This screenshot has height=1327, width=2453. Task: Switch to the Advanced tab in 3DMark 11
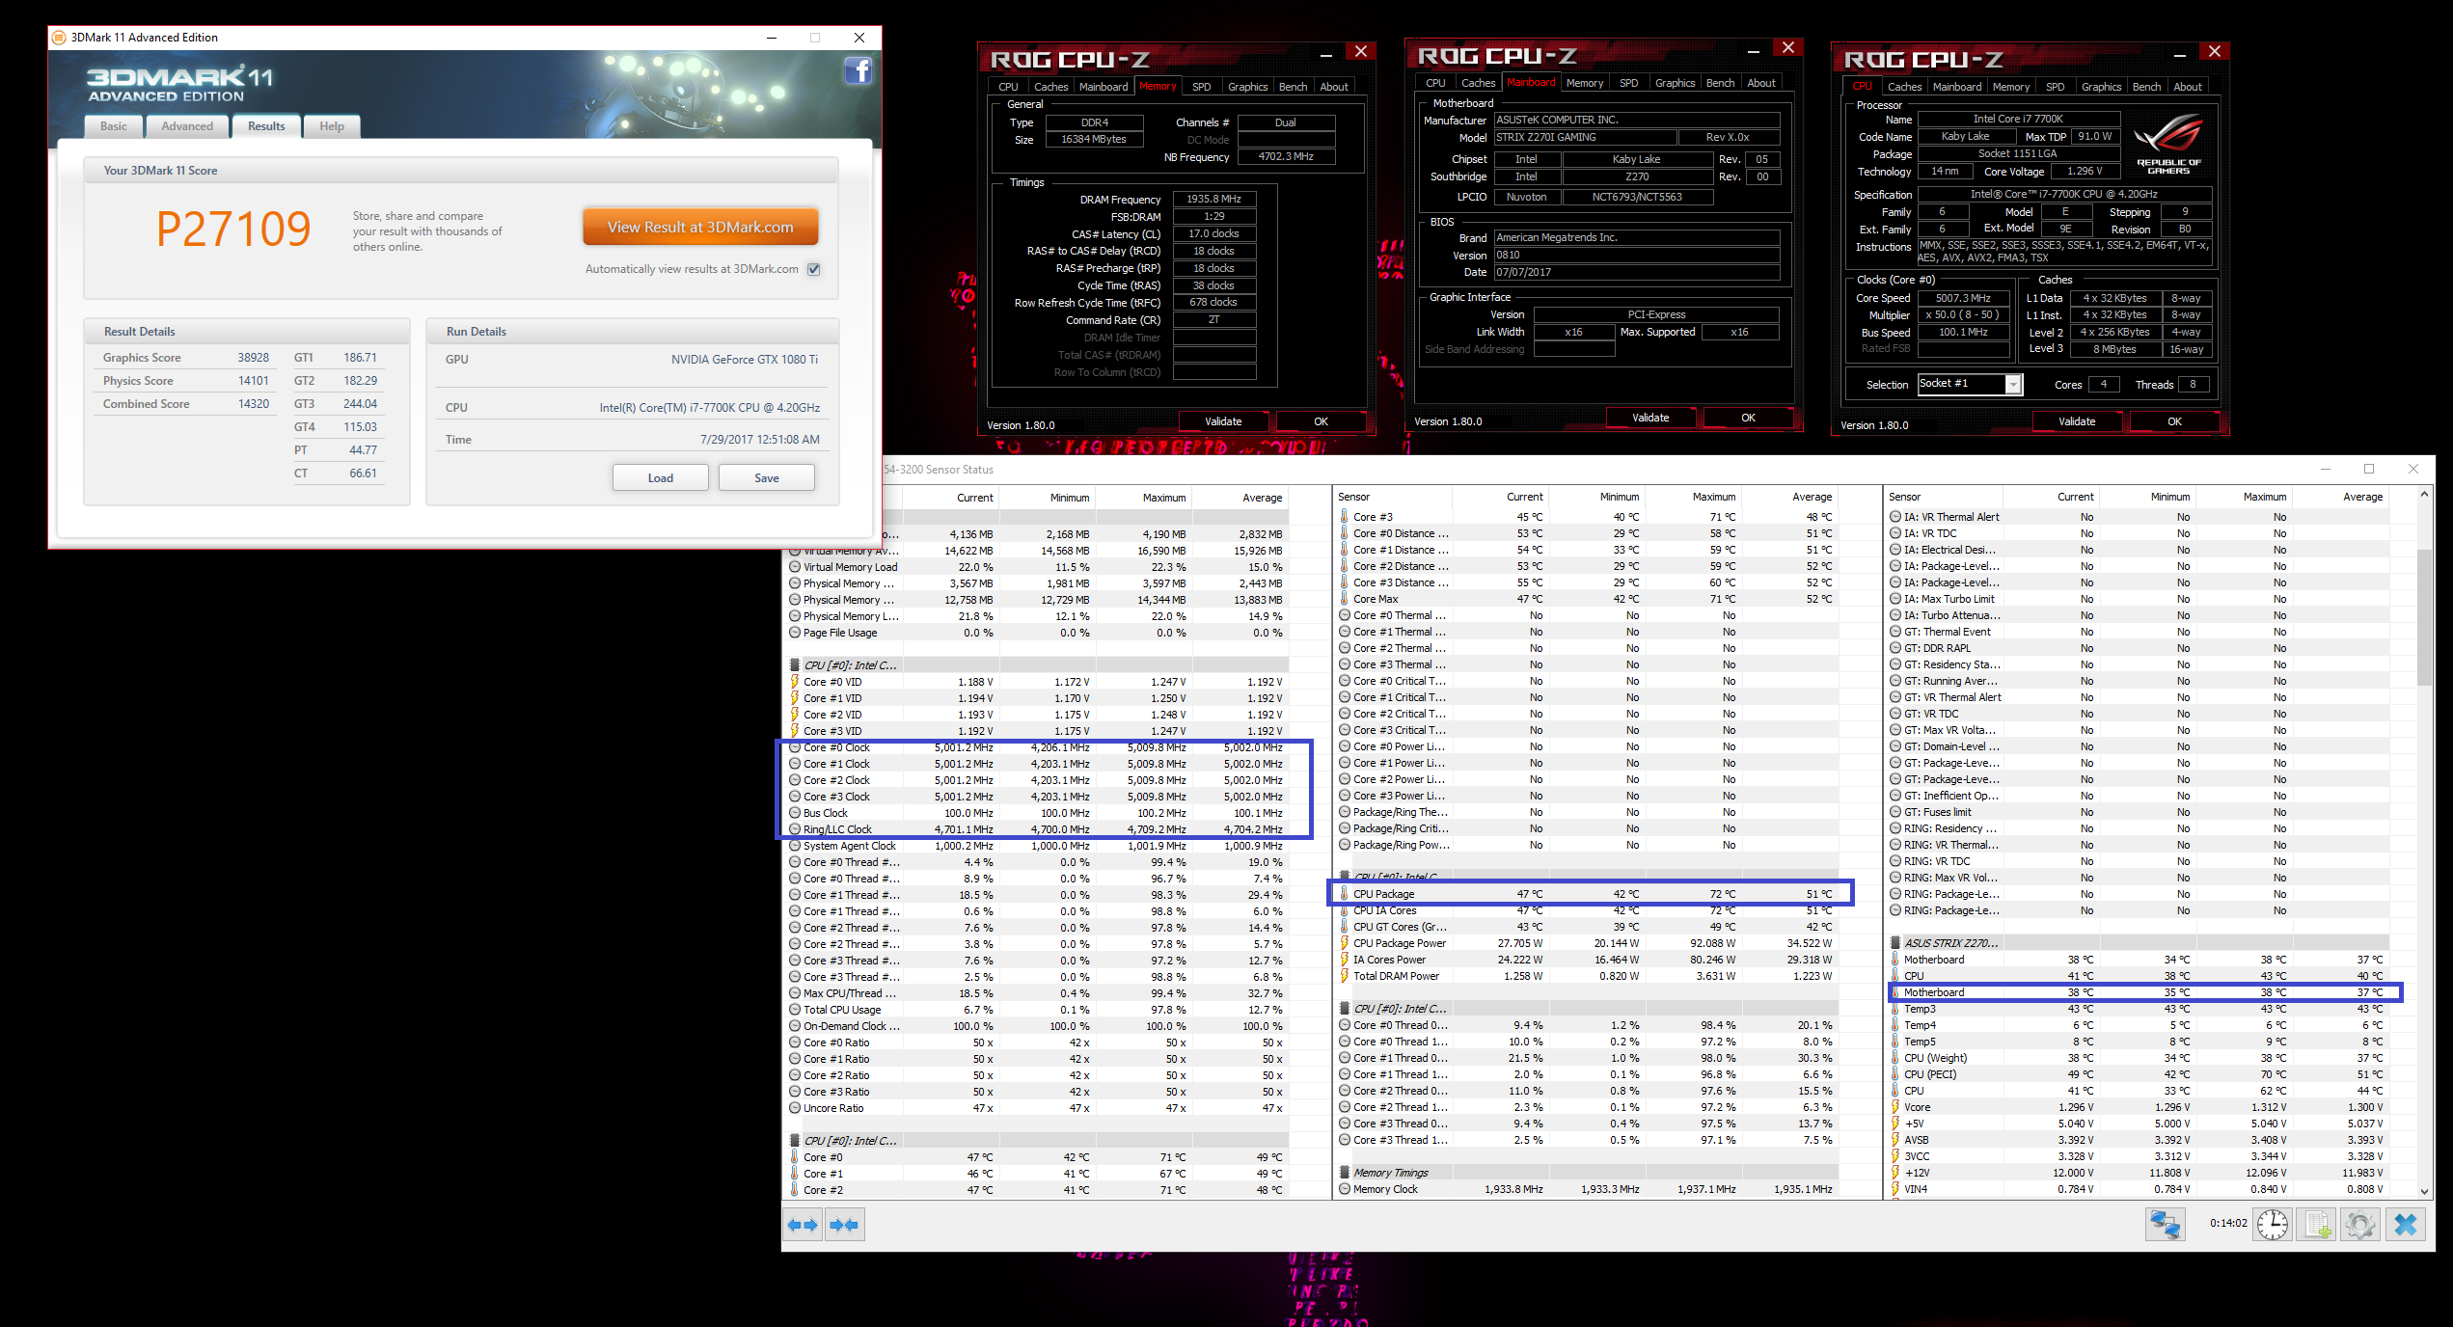coord(187,126)
